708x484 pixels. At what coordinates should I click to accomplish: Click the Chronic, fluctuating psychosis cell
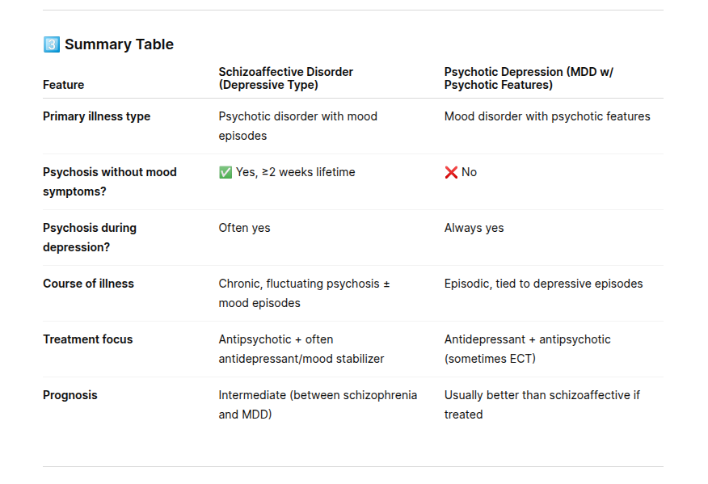pyautogui.click(x=304, y=293)
